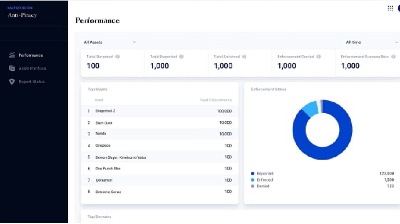Go to Asset Portfolio page
This screenshot has height=224, width=400.
pyautogui.click(x=32, y=68)
